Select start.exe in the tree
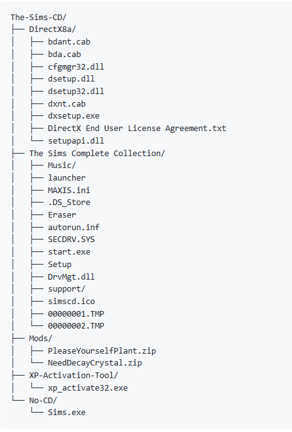Viewport: 292px width, 432px height. [69, 252]
